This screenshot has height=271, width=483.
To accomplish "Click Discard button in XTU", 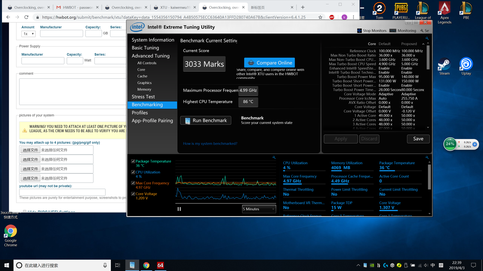I will [x=369, y=139].
